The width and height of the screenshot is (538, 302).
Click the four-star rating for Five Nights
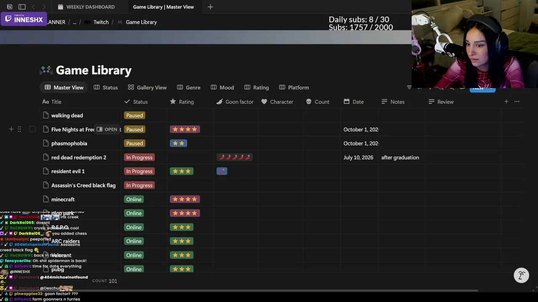[185, 129]
